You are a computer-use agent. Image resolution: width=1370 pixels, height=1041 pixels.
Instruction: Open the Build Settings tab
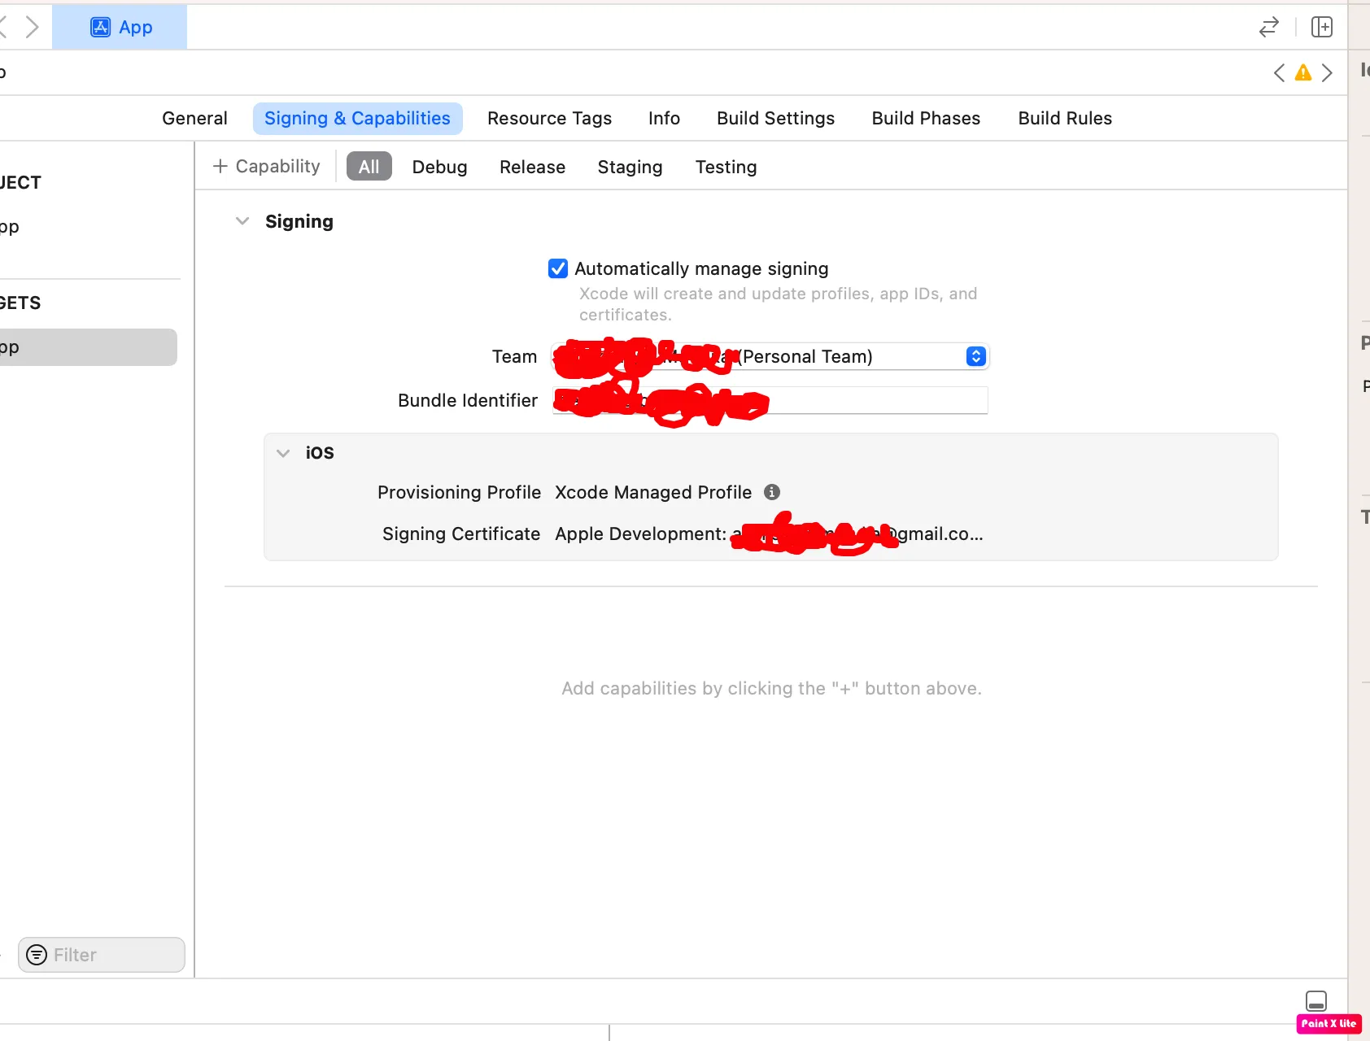coord(775,119)
